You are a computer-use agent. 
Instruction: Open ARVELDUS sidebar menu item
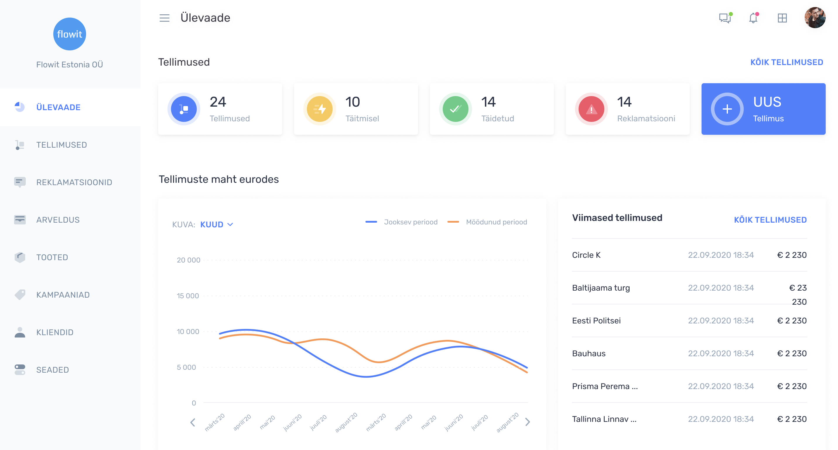coord(70,220)
